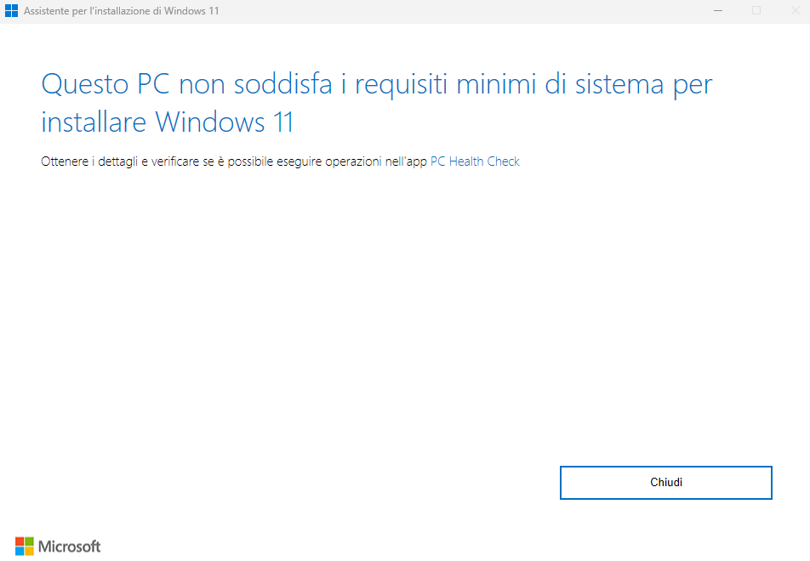Viewport: 810px width, 561px height.
Task: Click the empty title bar area
Action: coord(468,11)
